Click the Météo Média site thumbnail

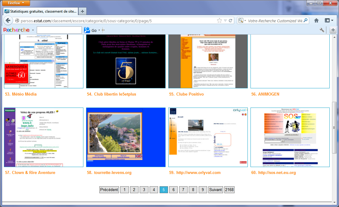pyautogui.click(x=44, y=61)
